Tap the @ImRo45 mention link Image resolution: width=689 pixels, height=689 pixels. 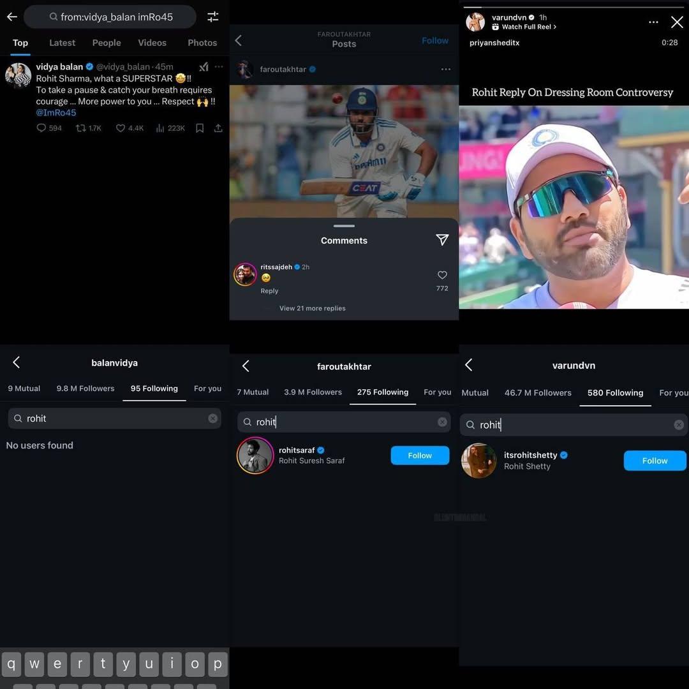[x=56, y=112]
